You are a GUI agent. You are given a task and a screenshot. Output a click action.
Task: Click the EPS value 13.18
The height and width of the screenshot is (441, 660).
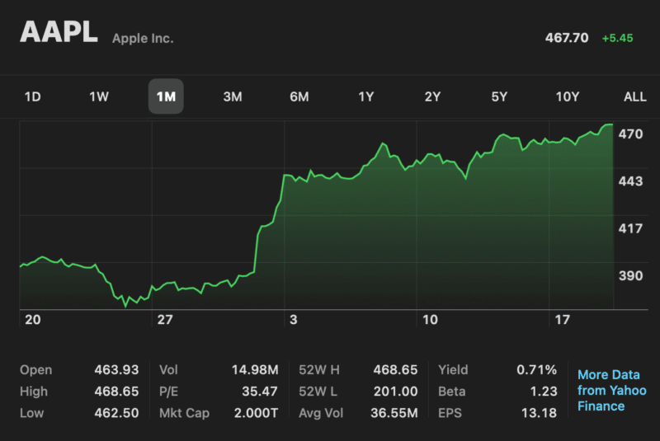coord(539,413)
